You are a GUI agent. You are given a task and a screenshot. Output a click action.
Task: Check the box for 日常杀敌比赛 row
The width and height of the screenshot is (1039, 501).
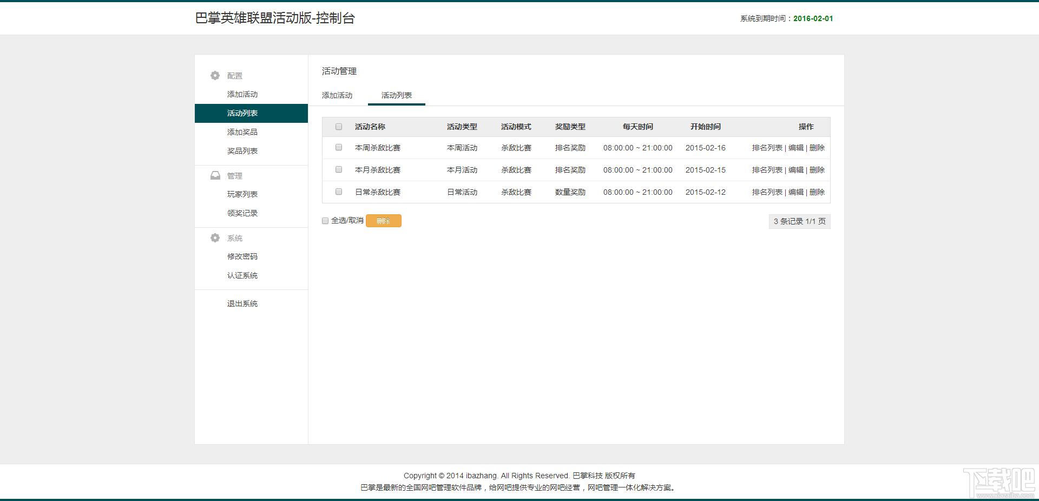click(339, 192)
